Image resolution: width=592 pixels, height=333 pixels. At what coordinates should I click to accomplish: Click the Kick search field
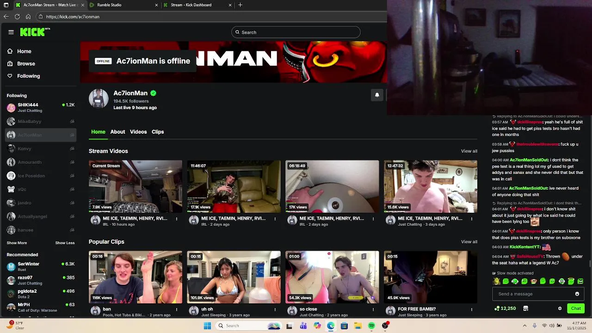(x=296, y=32)
